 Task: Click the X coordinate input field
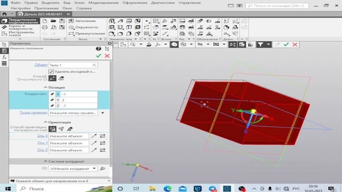click(79, 94)
